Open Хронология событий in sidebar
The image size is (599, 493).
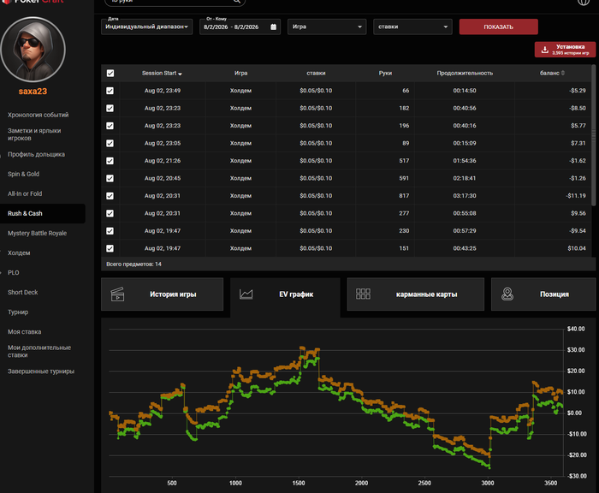pos(39,115)
